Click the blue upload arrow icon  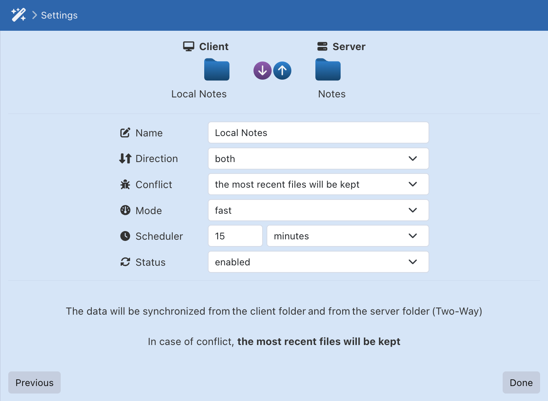coord(282,70)
